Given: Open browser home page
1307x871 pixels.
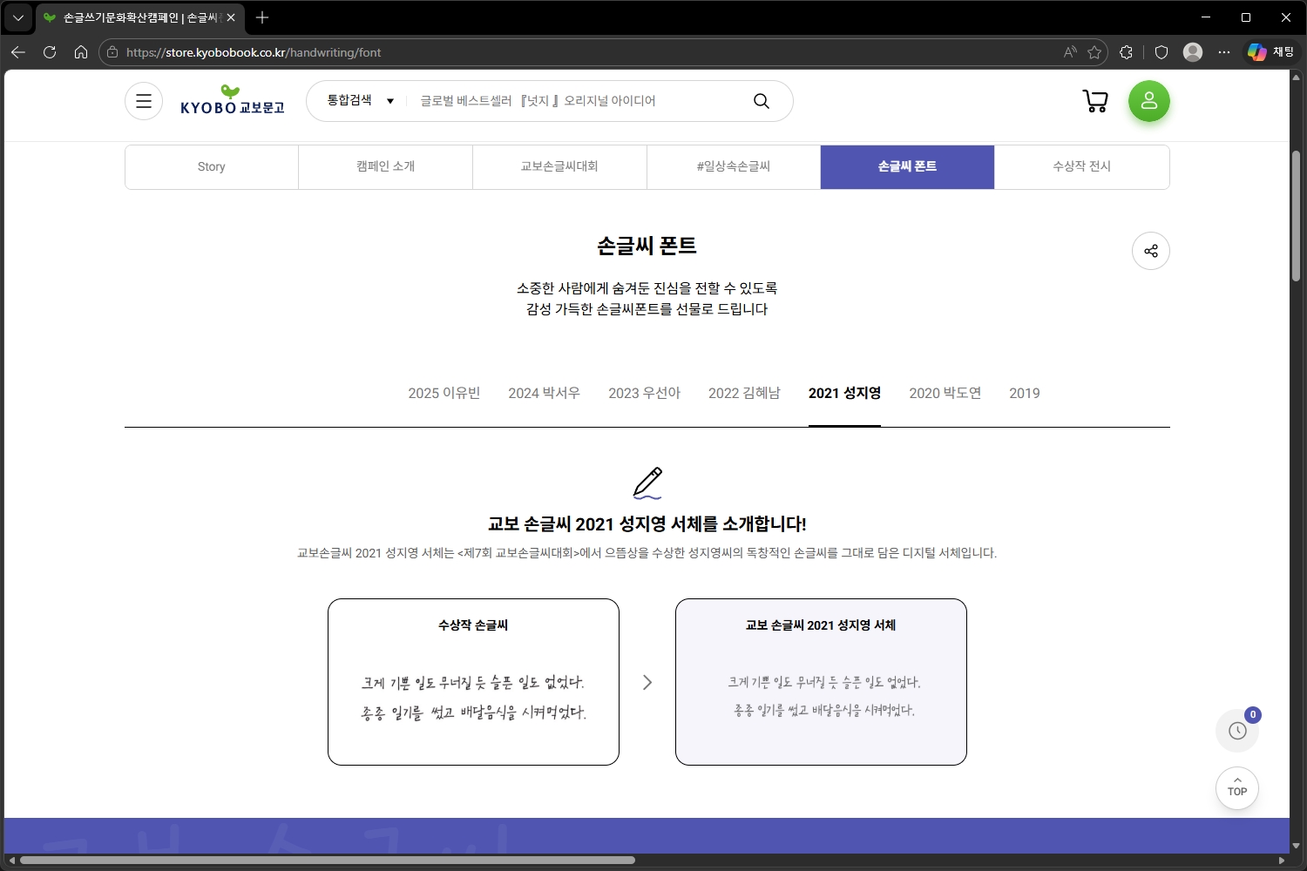Looking at the screenshot, I should pos(81,52).
